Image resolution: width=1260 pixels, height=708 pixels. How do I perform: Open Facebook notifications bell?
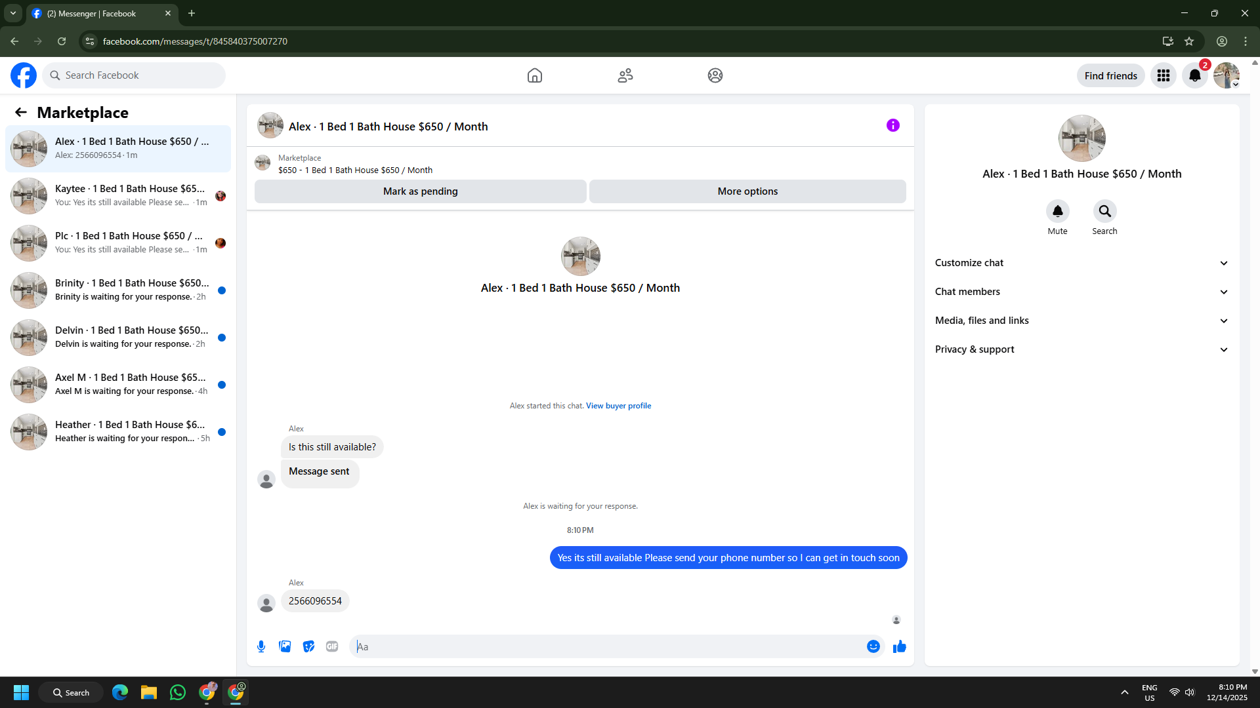tap(1194, 75)
